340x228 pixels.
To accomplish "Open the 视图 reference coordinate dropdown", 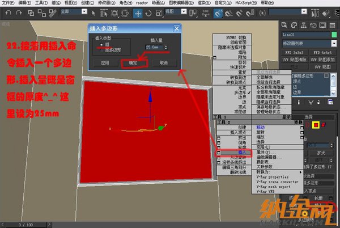I will 184,11.
